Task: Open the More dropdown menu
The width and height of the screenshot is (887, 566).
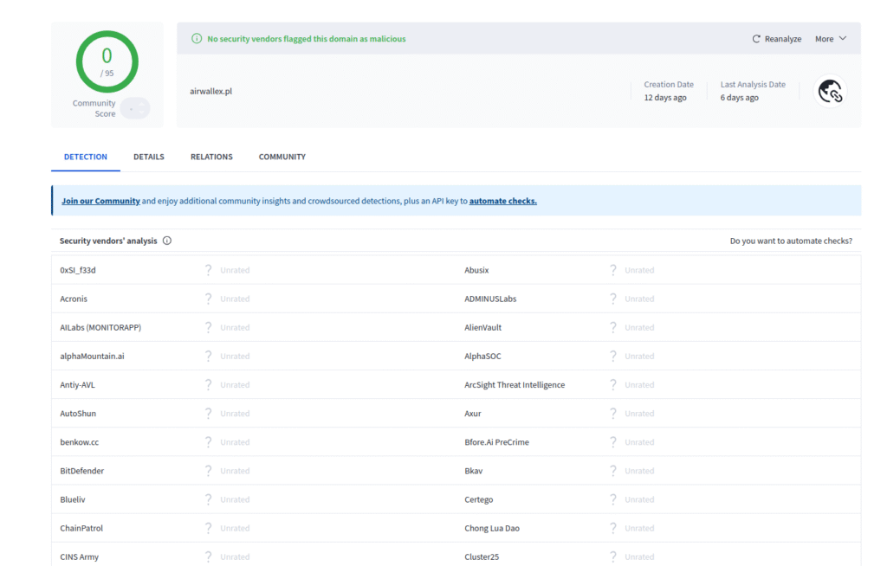Action: [829, 38]
